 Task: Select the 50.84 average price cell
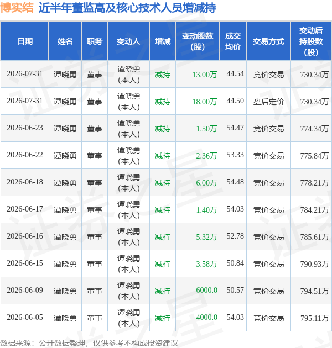235,263
